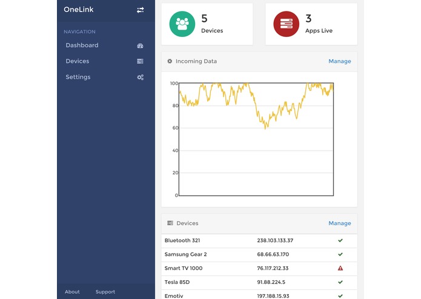The width and height of the screenshot is (421, 299).
Task: Click the Incoming Data panel title
Action: pyautogui.click(x=196, y=61)
